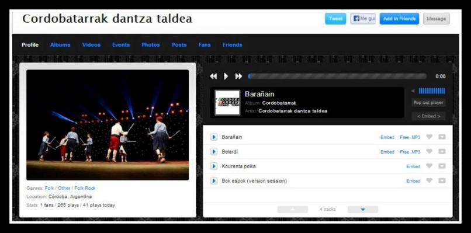
Task: Open the message icon on Bok espok row
Action: point(442,181)
